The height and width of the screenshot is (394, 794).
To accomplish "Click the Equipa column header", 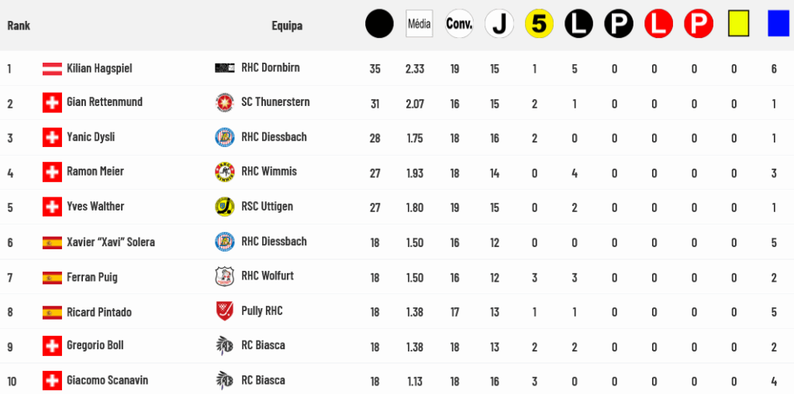I will pyautogui.click(x=287, y=26).
